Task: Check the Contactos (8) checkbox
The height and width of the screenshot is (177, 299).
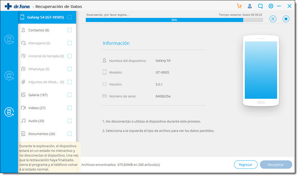Action: tap(70, 30)
